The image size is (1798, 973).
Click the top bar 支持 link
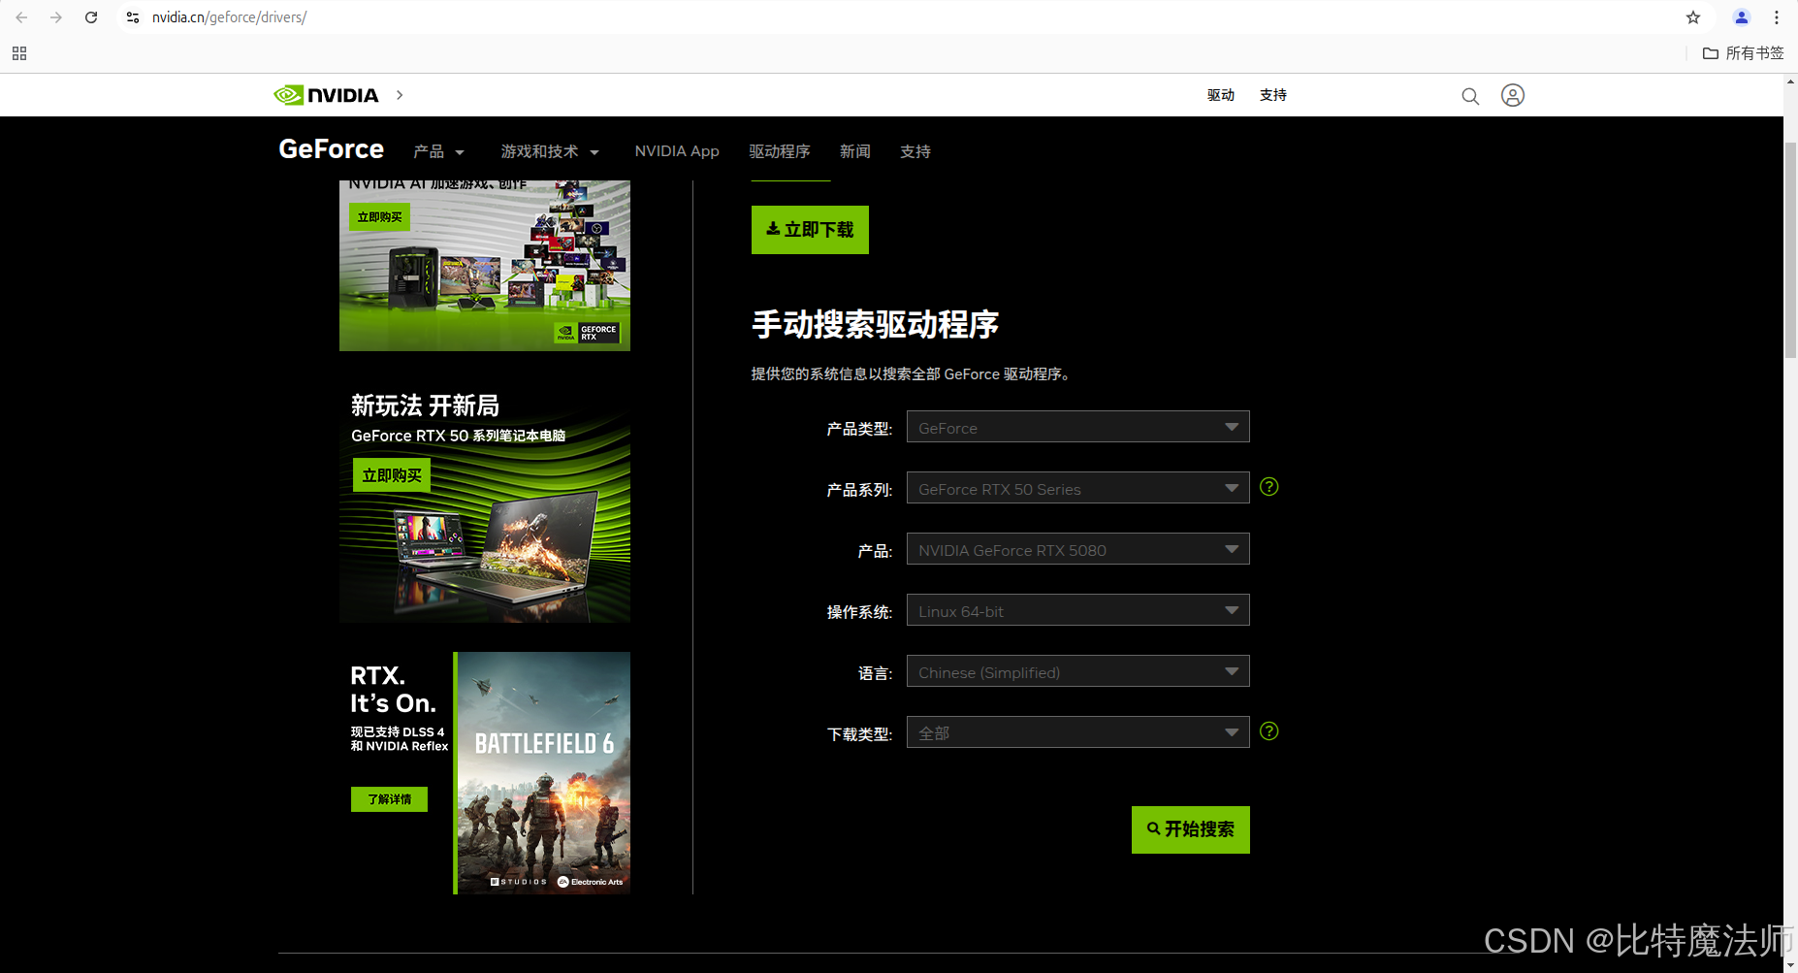coord(1273,95)
